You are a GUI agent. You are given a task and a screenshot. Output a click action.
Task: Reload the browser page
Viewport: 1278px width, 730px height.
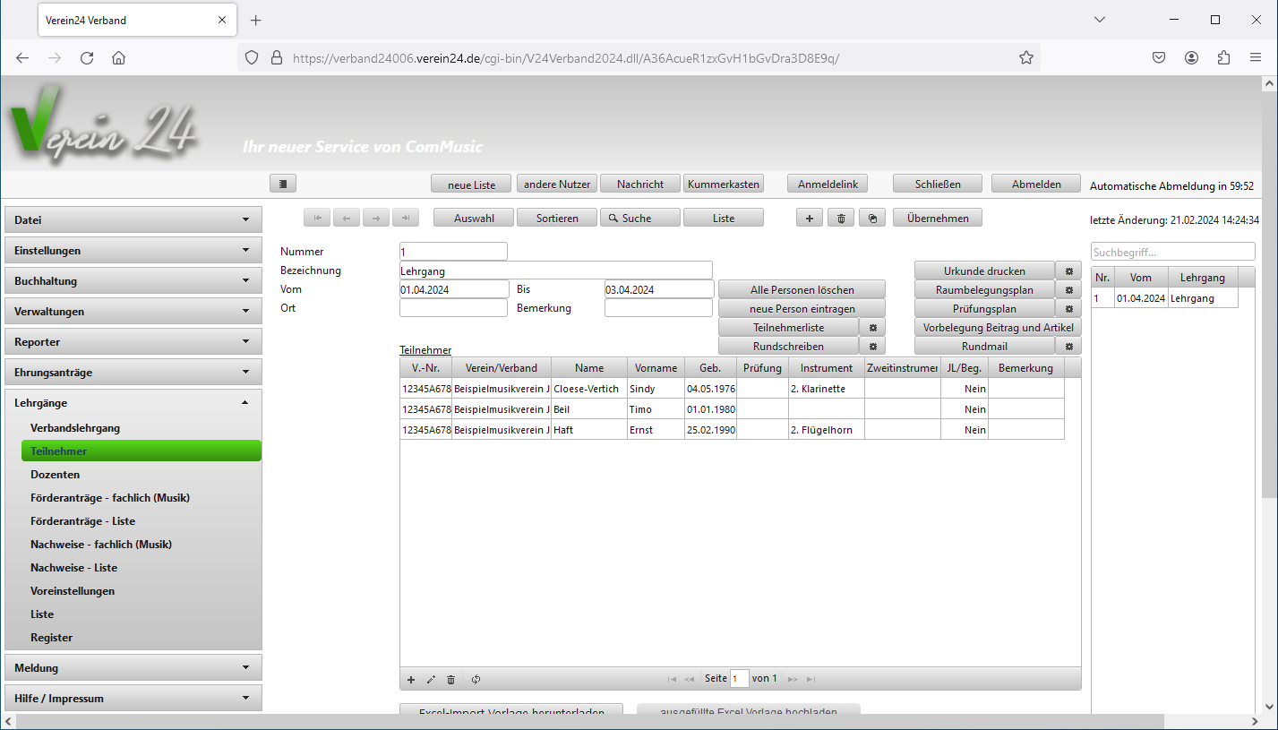click(x=87, y=57)
